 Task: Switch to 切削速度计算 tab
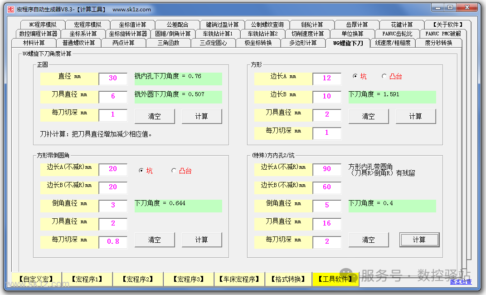point(308,34)
